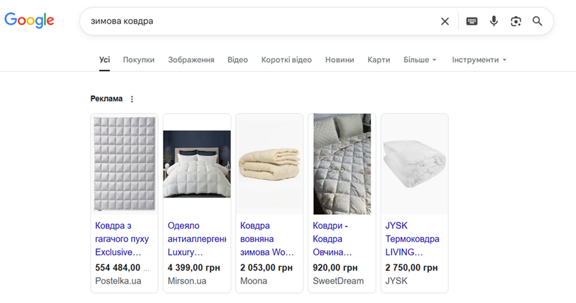Viewport: 576px width, 303px height.
Task: Select the Карти tab
Action: pos(379,60)
